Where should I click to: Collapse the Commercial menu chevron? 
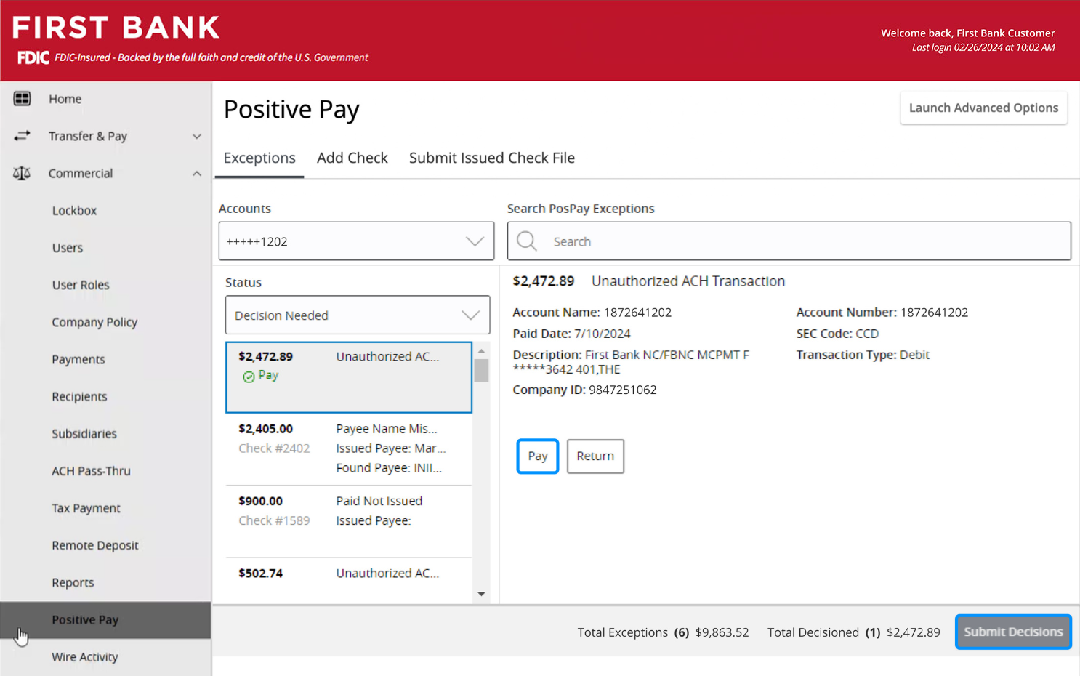coord(196,173)
